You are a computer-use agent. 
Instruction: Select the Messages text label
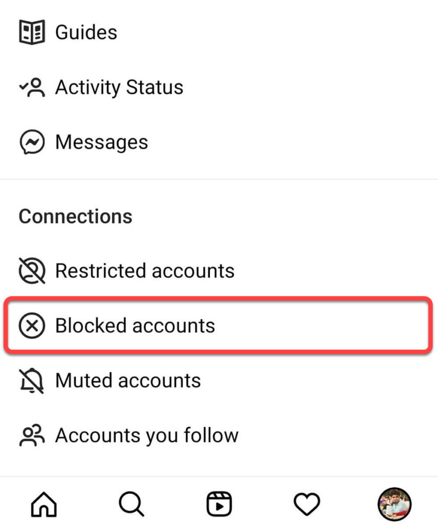coord(101,142)
